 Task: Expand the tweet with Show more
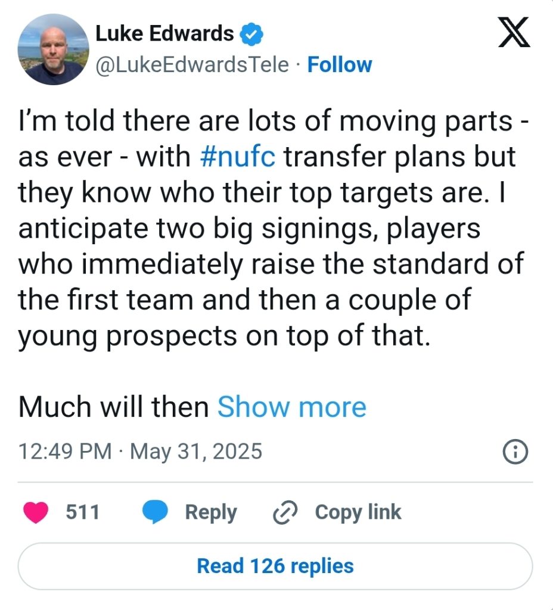pyautogui.click(x=291, y=407)
